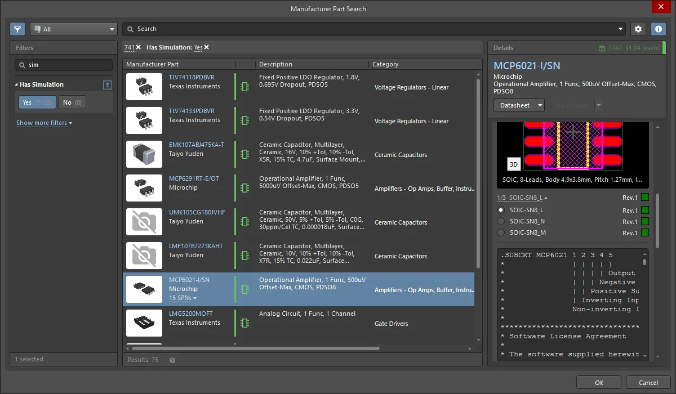Sort by the Description column header
This screenshot has height=394, width=676.
276,64
